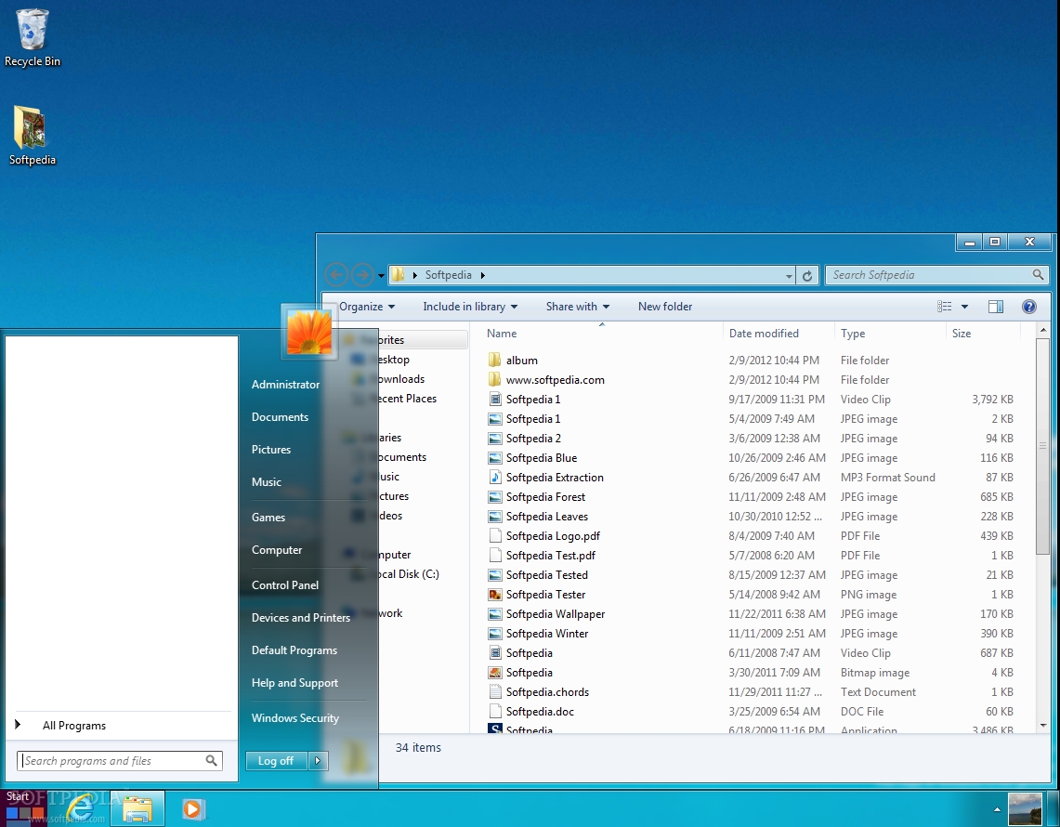Sort by Date modified column

click(x=779, y=334)
